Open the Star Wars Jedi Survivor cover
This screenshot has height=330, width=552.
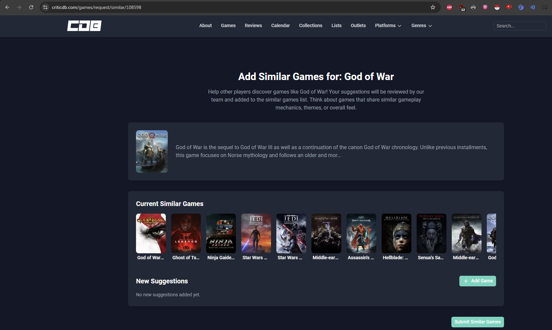click(256, 233)
